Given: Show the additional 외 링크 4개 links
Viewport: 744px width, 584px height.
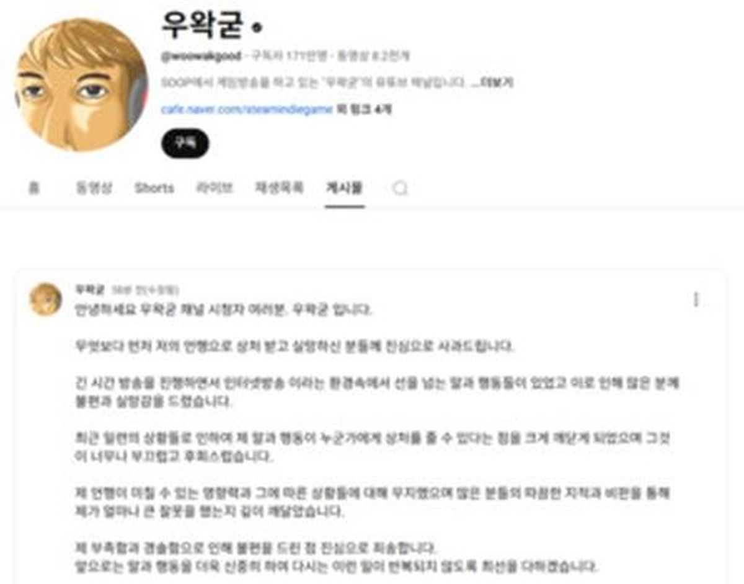Looking at the screenshot, I should click(365, 109).
